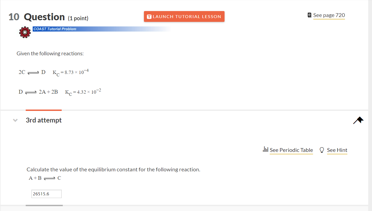372x211 pixels.
Task: Open See page 720
Action: pyautogui.click(x=329, y=15)
